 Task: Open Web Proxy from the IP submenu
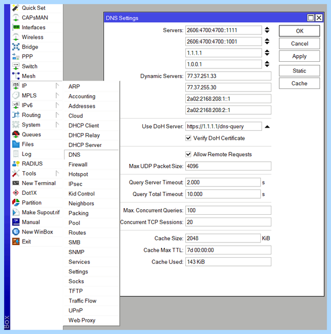tap(92, 320)
